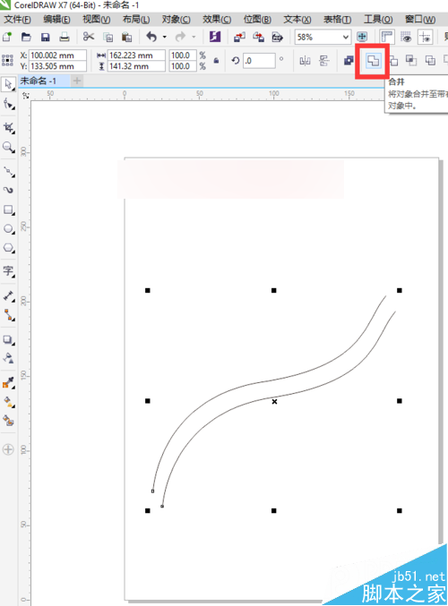Select the Rectangle tool
448x606 pixels.
pyautogui.click(x=8, y=209)
